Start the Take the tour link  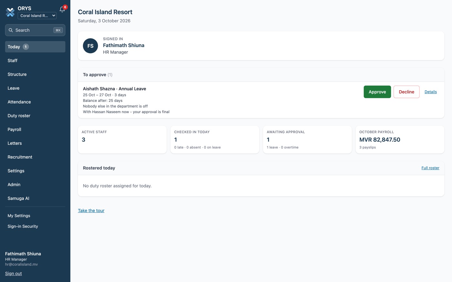pos(91,210)
